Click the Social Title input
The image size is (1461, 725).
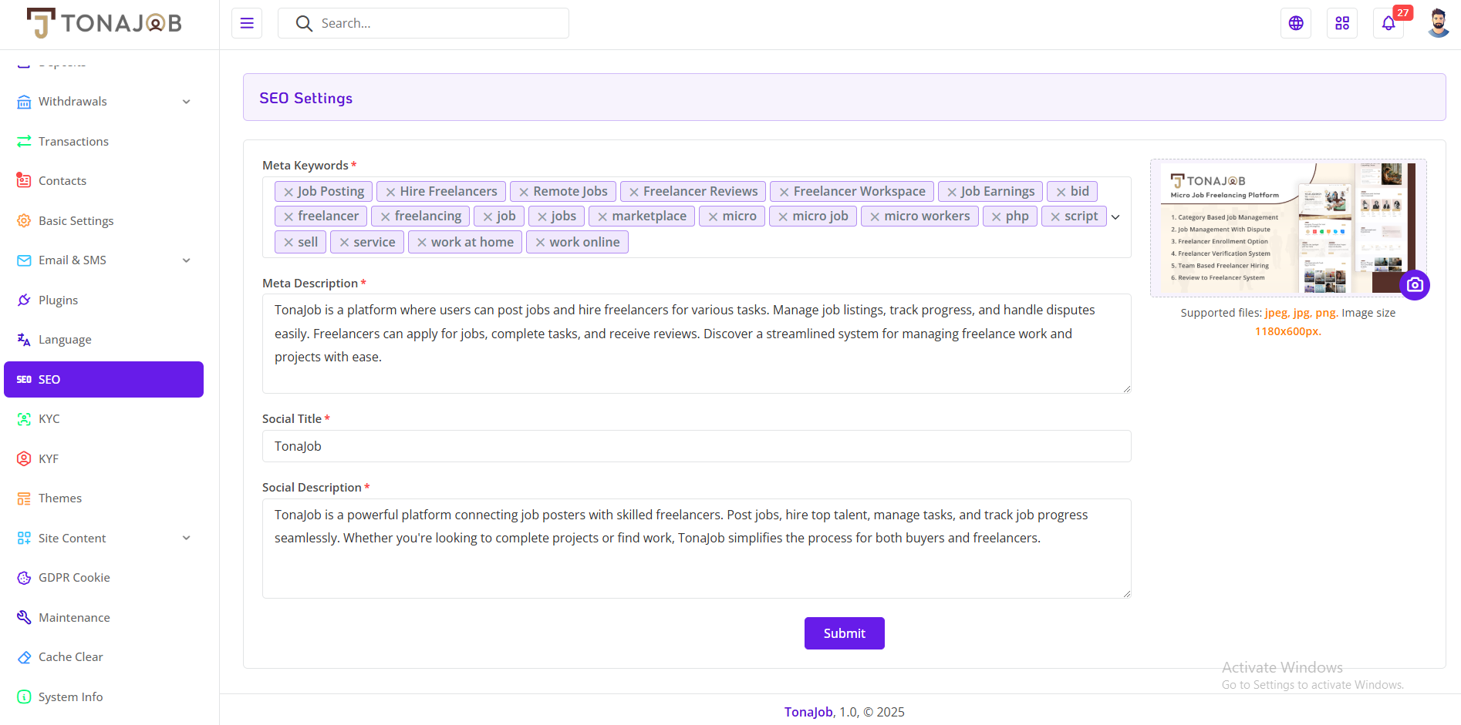click(697, 446)
